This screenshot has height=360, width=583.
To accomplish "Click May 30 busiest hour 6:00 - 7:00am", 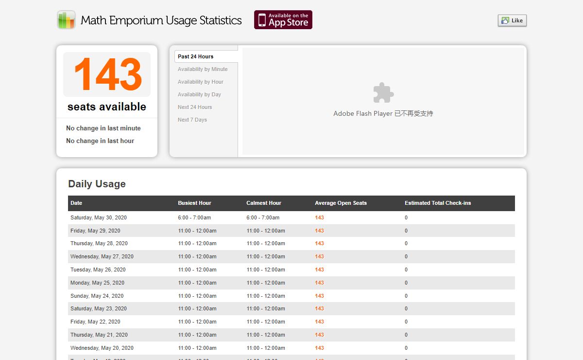I will (194, 217).
